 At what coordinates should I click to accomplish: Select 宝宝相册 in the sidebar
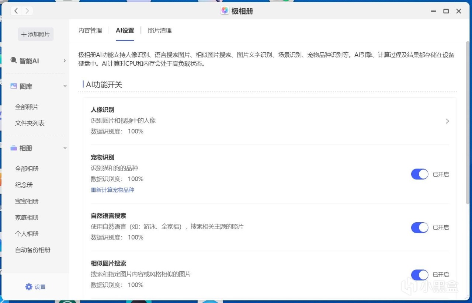(x=27, y=201)
